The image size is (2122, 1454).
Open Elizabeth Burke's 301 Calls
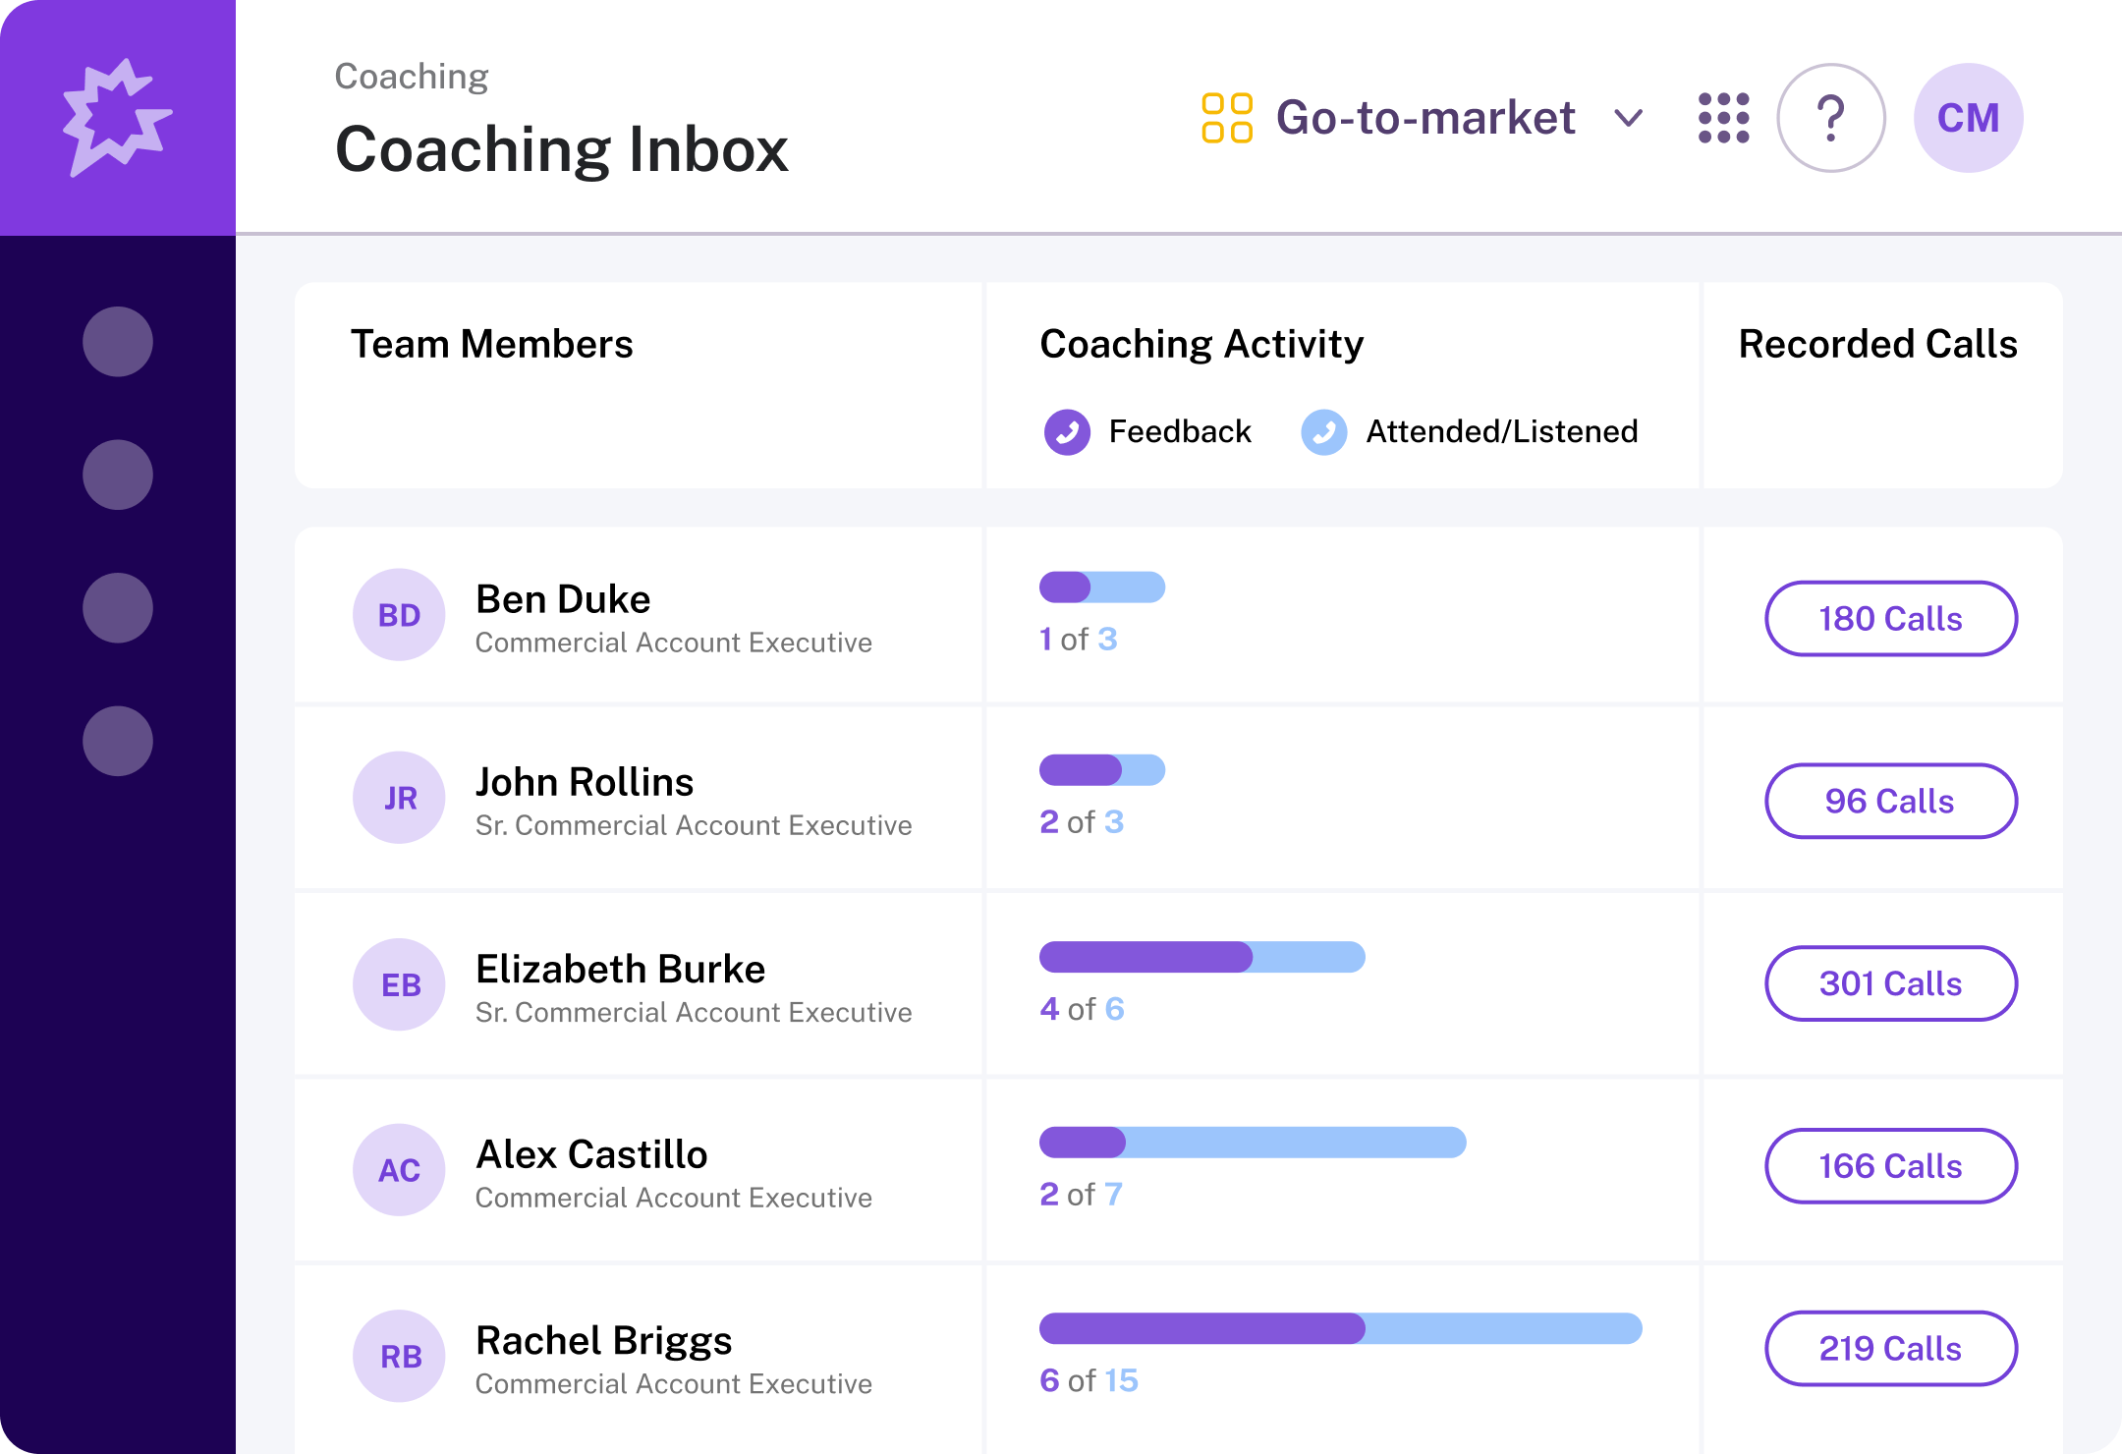coord(1890,983)
